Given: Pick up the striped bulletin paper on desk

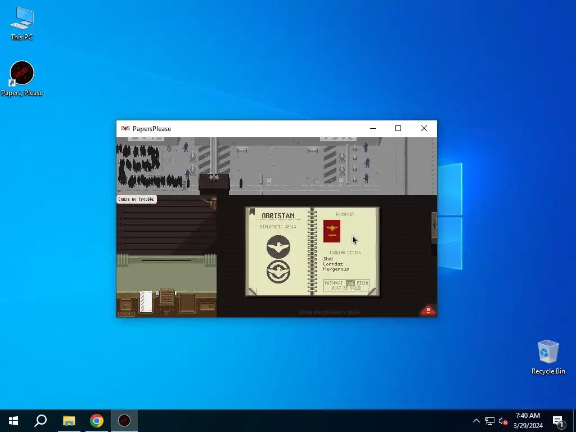Looking at the screenshot, I should click(146, 301).
